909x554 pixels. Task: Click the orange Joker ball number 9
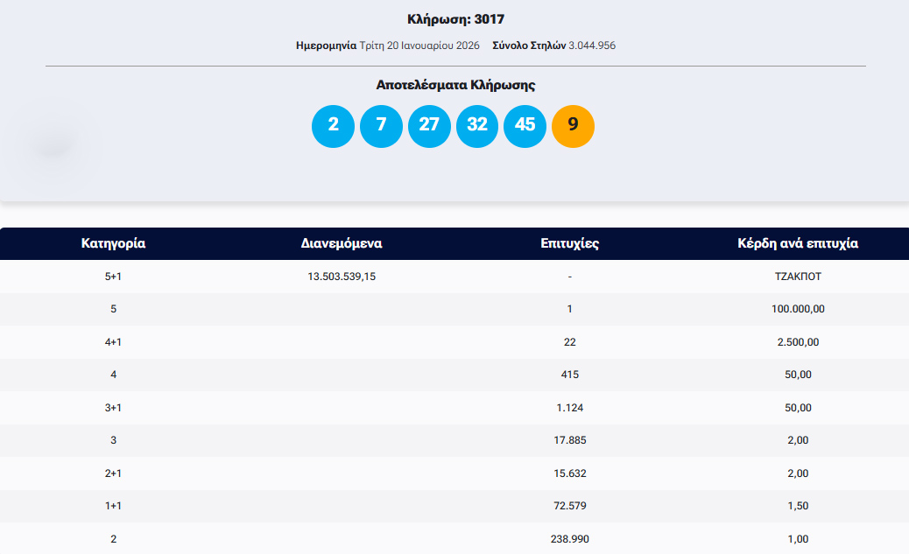click(573, 126)
